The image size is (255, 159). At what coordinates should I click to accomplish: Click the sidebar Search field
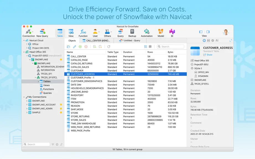pos(37,144)
